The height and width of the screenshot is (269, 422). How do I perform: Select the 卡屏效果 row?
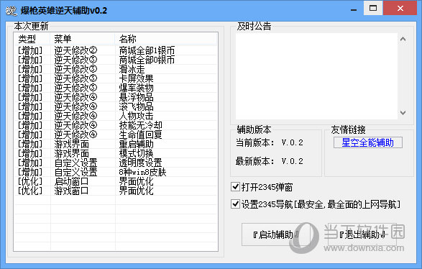pos(116,78)
